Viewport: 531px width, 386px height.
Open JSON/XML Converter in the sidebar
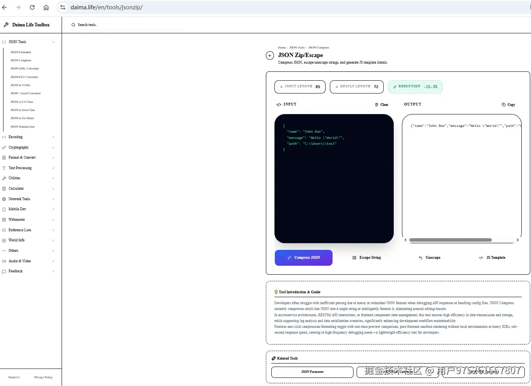pos(25,69)
